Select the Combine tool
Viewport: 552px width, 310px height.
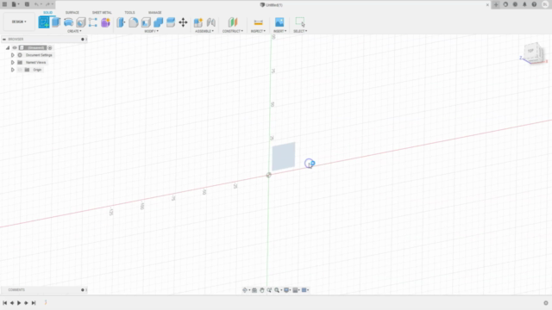[x=158, y=22]
